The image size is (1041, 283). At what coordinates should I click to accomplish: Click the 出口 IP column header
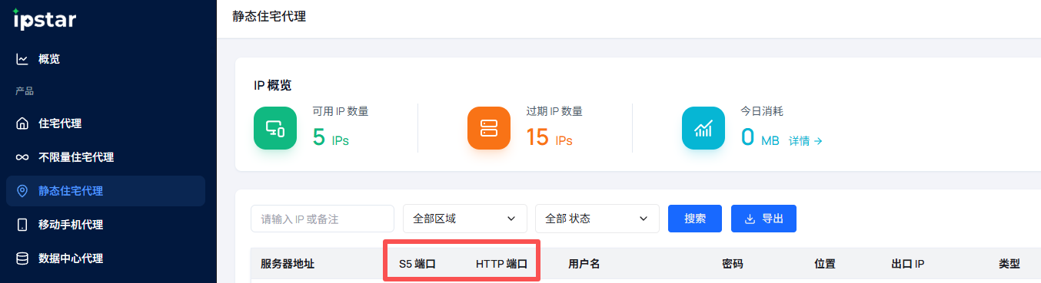pos(907,264)
